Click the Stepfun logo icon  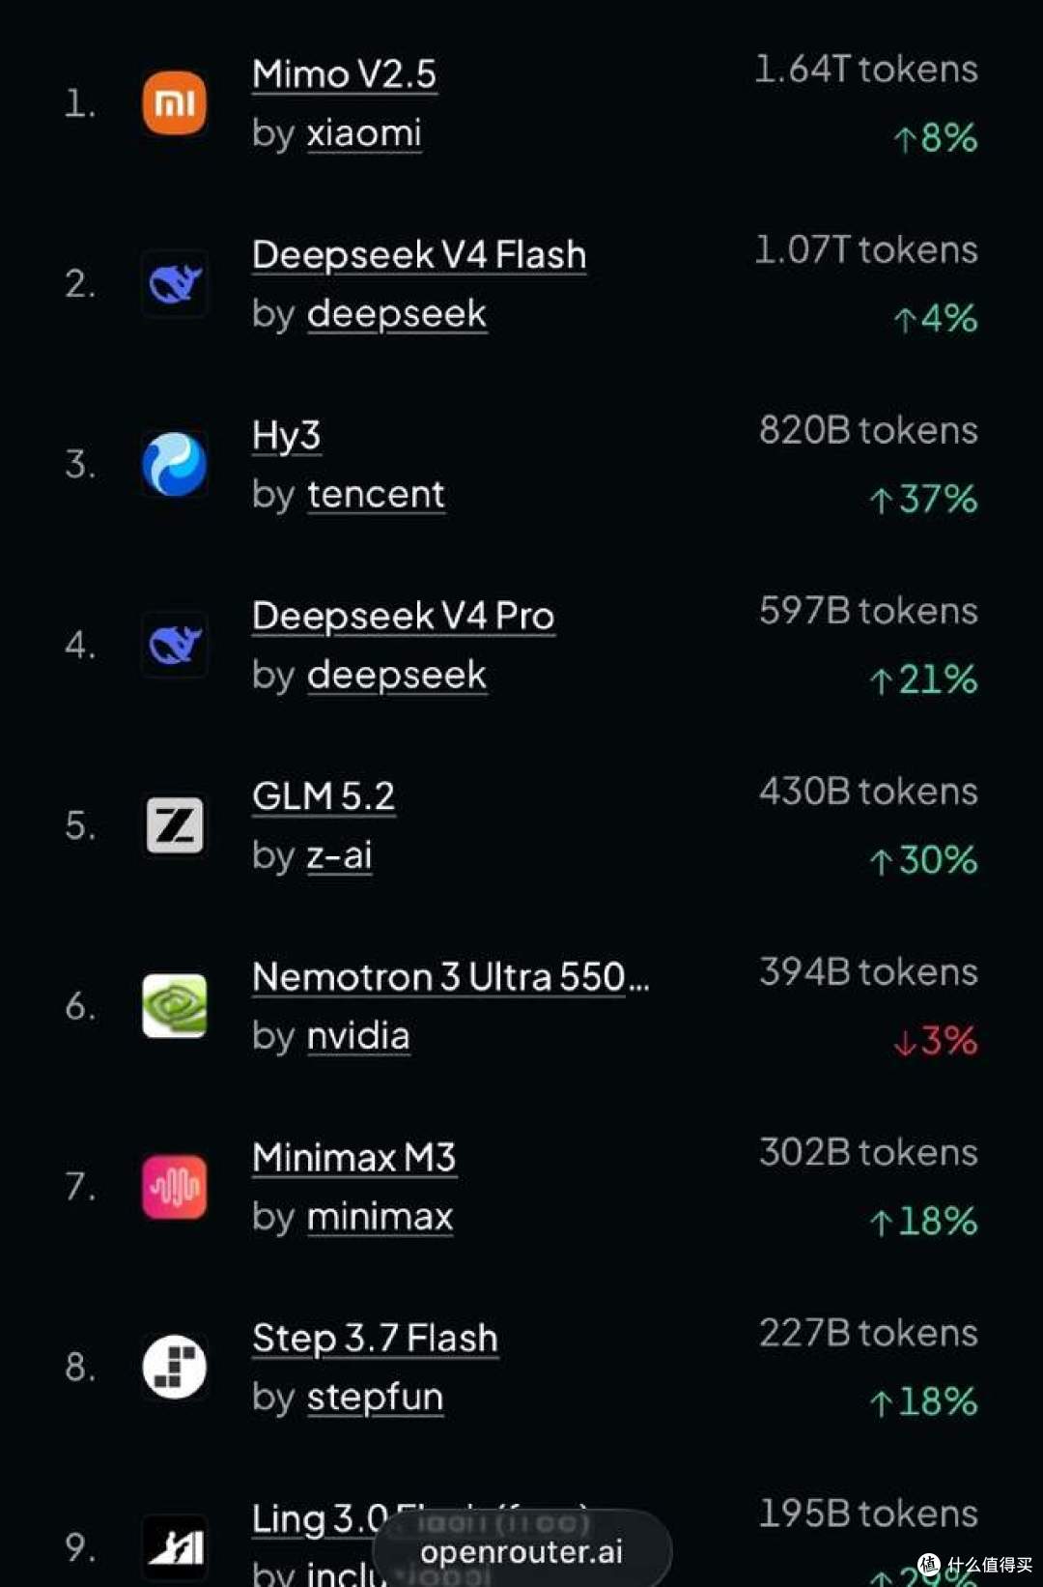(x=175, y=1367)
